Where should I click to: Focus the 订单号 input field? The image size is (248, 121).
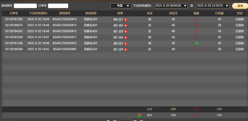coord(58,6)
